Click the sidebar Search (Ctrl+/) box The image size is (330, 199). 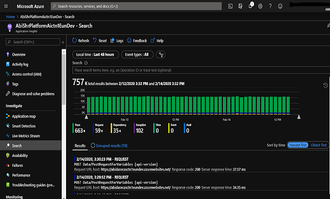pyautogui.click(x=33, y=42)
